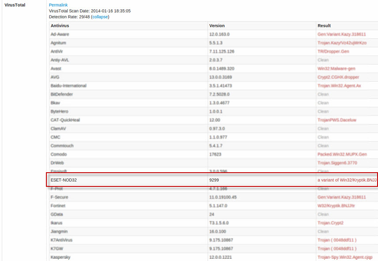The image size is (378, 261).
Task: Click CAT-QuickHeal version 12.00
Action: (x=215, y=120)
